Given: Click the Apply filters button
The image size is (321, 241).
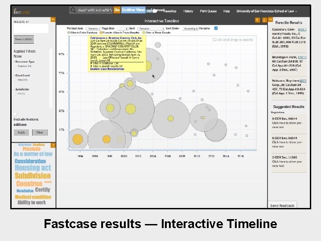Looking at the screenshot, I should (x=21, y=133).
